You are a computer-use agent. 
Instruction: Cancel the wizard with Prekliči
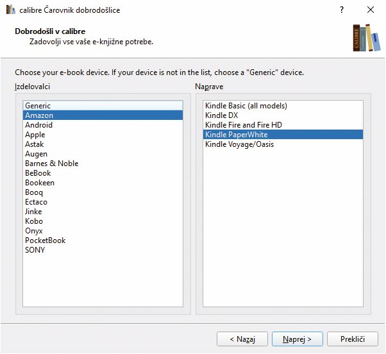coord(353,339)
